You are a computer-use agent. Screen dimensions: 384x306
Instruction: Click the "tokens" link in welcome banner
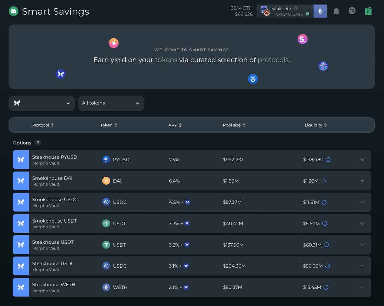pos(166,60)
